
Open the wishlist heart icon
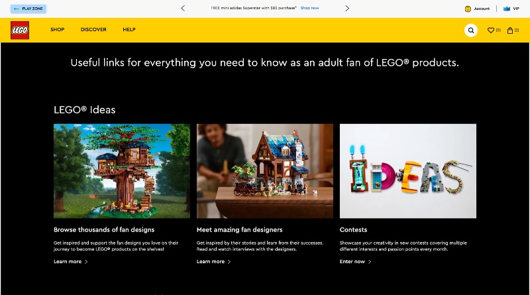click(x=490, y=30)
